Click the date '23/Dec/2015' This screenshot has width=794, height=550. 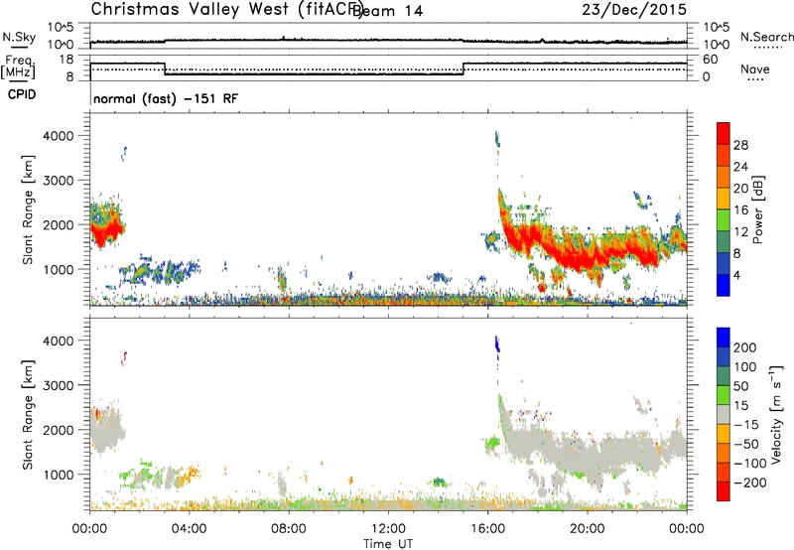pos(634,10)
